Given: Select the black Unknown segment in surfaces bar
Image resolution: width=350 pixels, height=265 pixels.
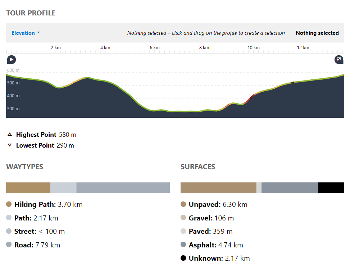Looking at the screenshot, I should [331, 188].
